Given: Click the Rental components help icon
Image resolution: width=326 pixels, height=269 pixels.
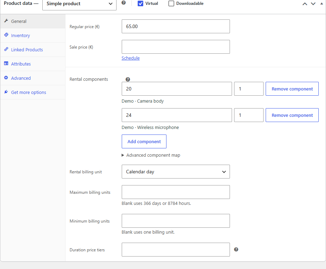Looking at the screenshot, I should click(128, 79).
